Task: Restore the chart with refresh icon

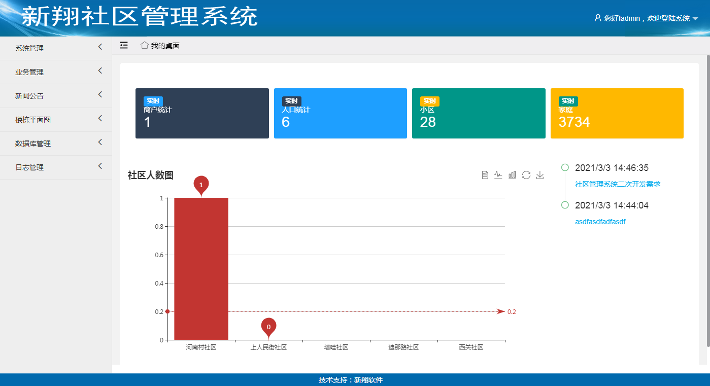Action: (526, 175)
